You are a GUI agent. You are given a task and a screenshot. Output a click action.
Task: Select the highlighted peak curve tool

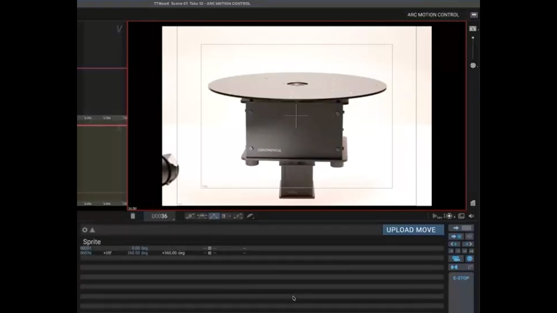[214, 216]
